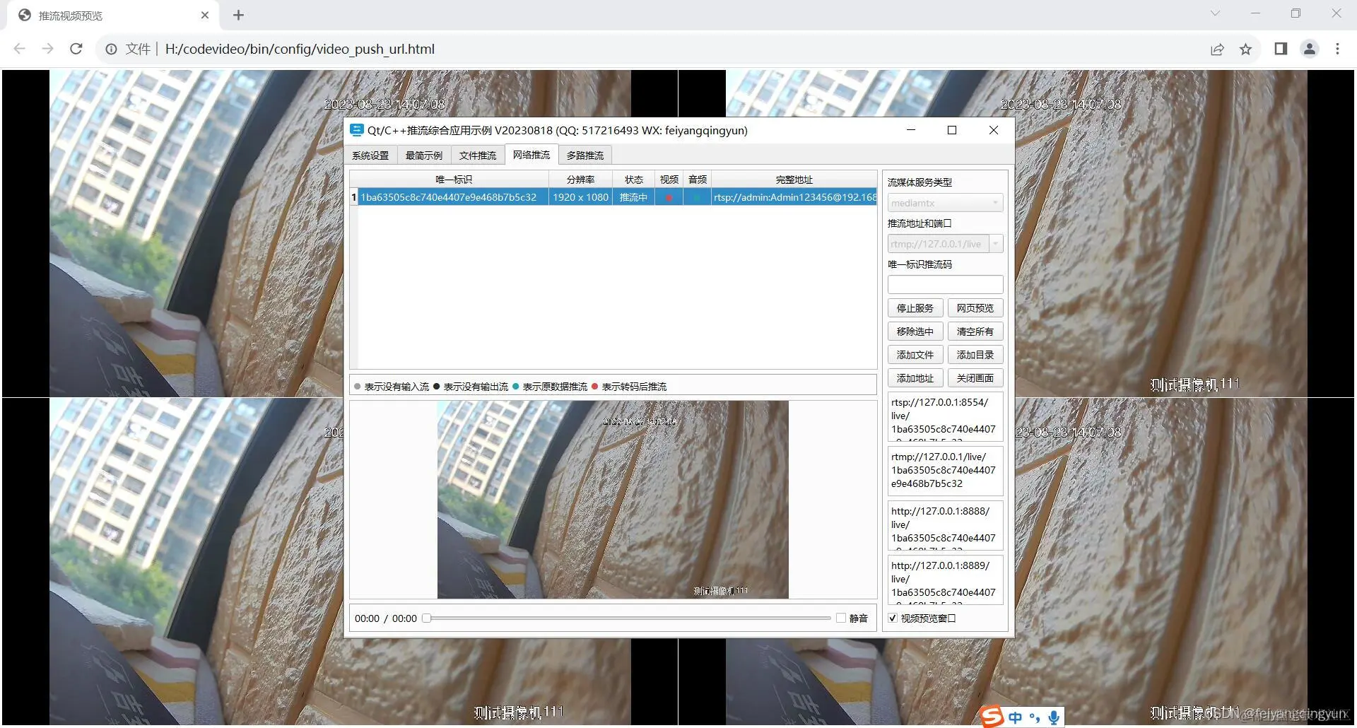This screenshot has width=1357, height=728.
Task: Click the http://127.0.0.1:8888 address box
Action: click(945, 525)
